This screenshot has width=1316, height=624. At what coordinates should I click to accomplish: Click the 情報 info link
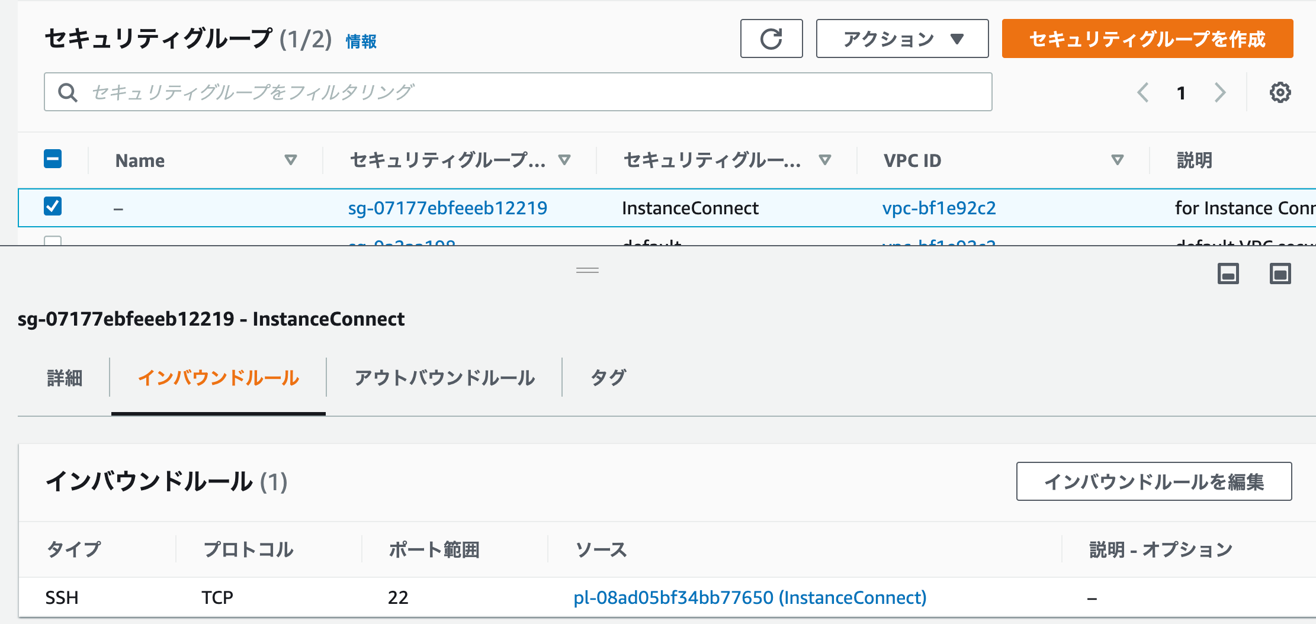pyautogui.click(x=361, y=41)
